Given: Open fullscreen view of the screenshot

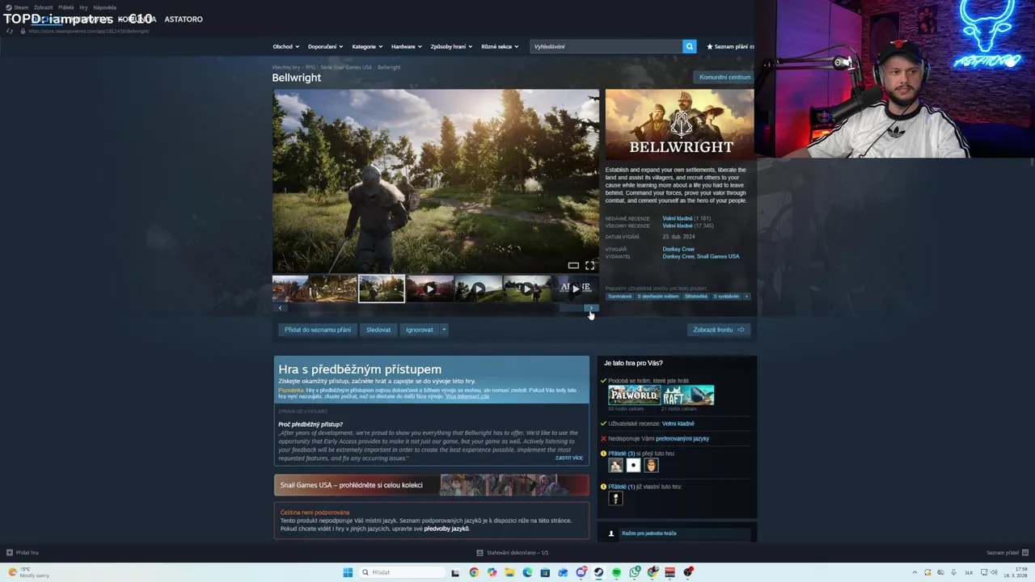Looking at the screenshot, I should coord(589,265).
